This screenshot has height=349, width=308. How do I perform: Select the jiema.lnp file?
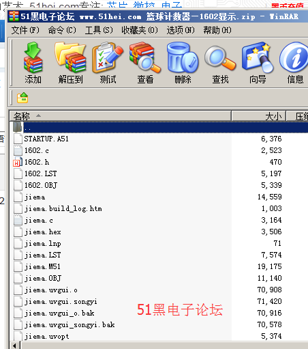point(42,244)
